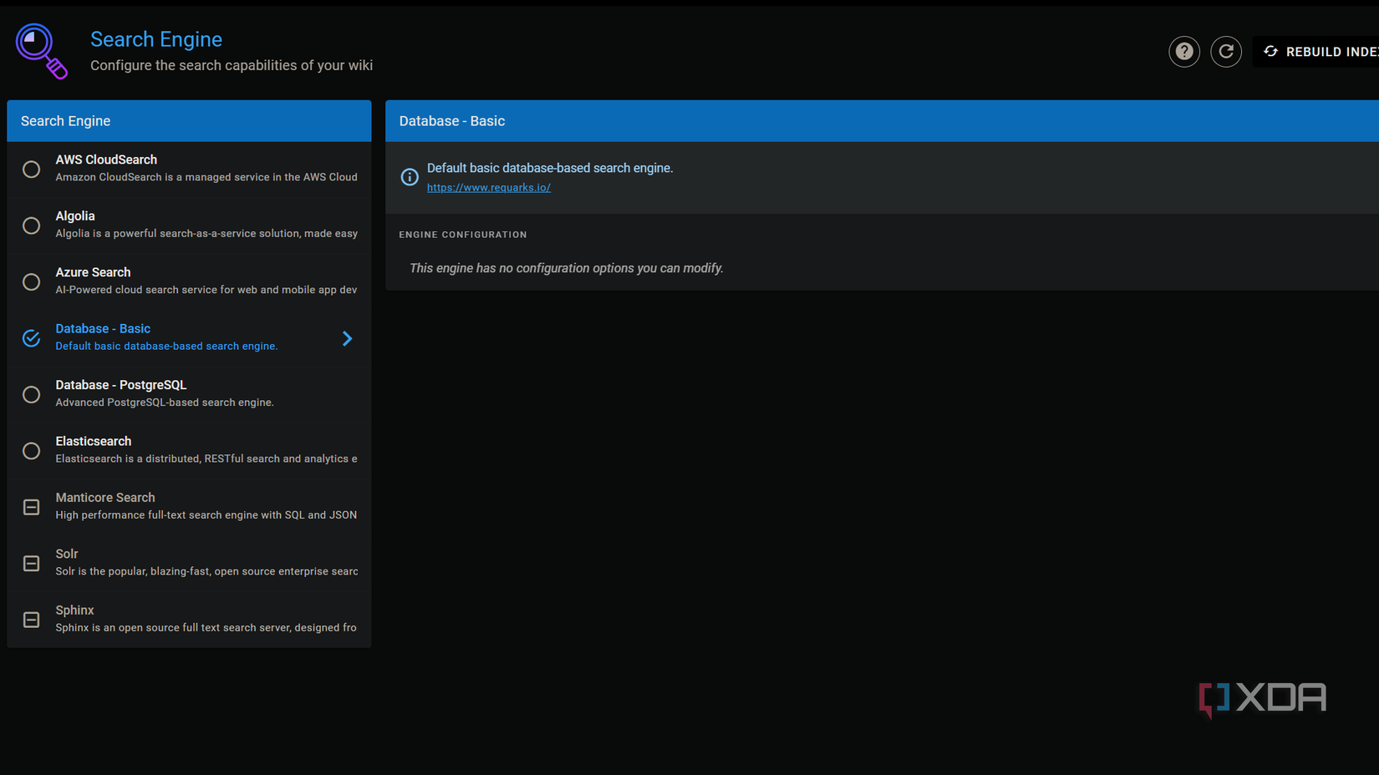Expand Database - Basic using its chevron arrow
This screenshot has width=1379, height=775.
[347, 338]
